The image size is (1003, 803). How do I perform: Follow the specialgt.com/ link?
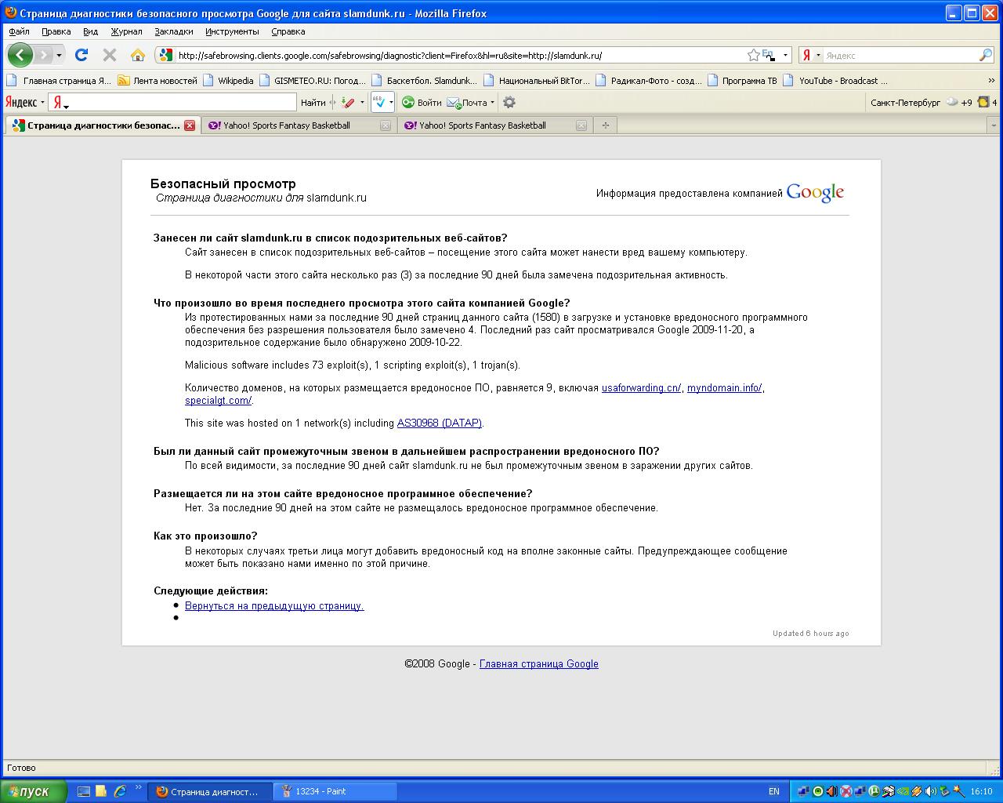(219, 401)
